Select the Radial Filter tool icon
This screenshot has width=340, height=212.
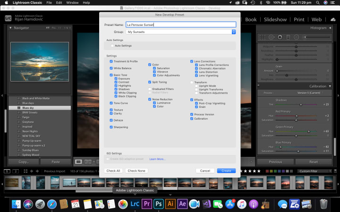[x=296, y=37]
